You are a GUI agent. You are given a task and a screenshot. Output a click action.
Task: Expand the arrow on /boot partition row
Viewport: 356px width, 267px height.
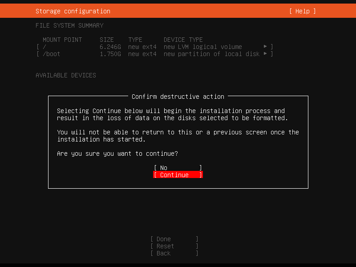point(266,54)
